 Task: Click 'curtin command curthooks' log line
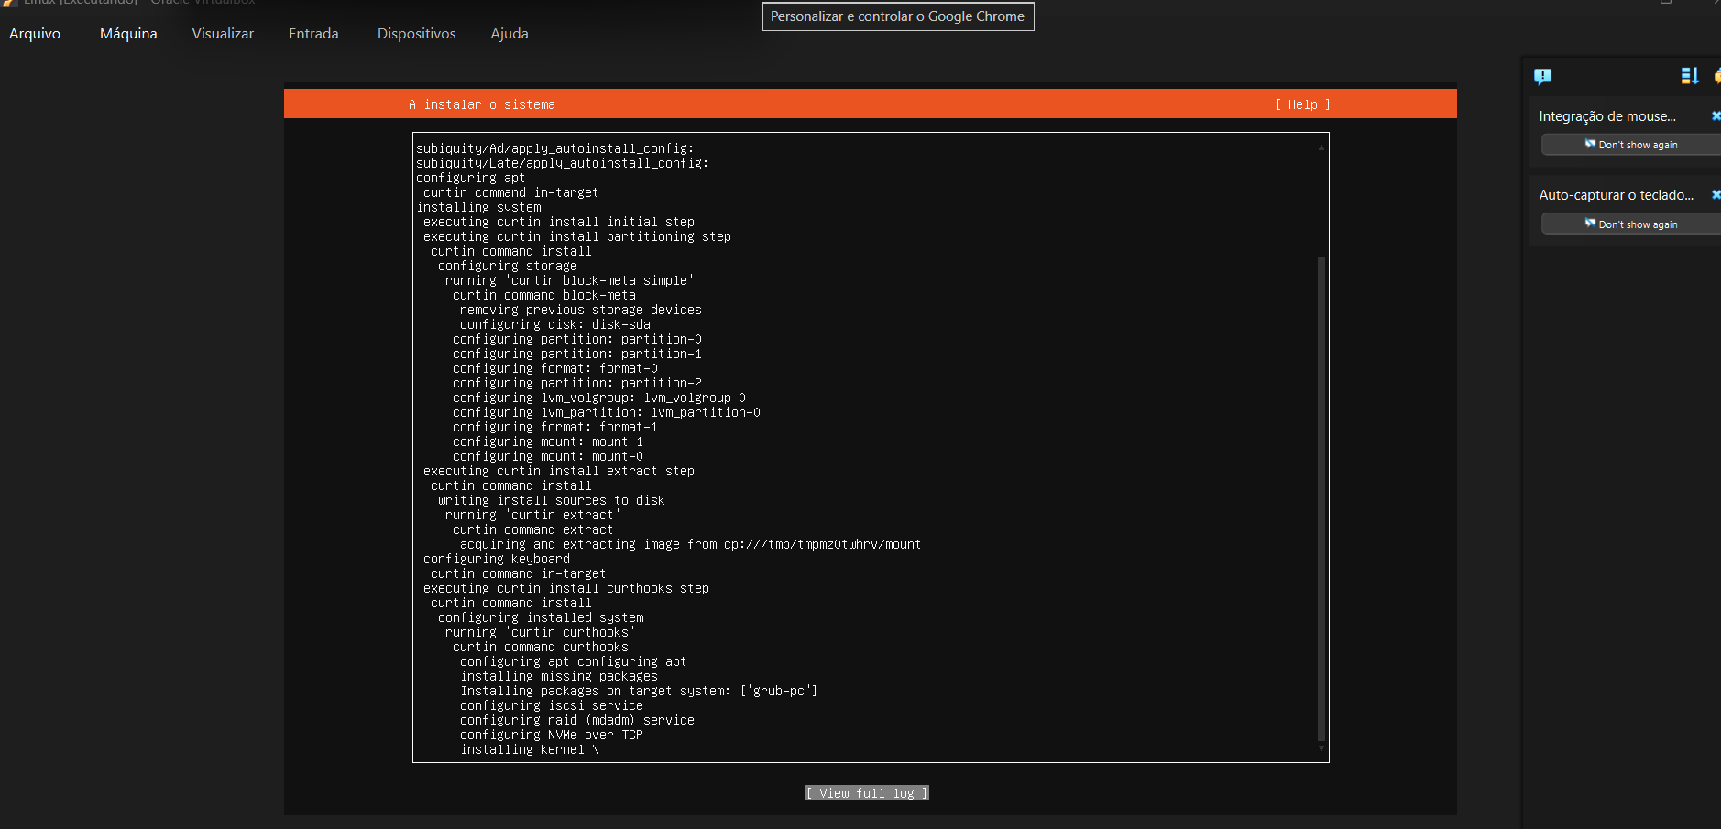click(x=541, y=647)
